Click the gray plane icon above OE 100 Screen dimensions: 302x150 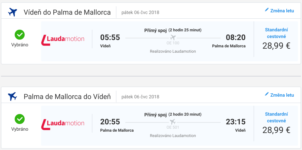(173, 38)
